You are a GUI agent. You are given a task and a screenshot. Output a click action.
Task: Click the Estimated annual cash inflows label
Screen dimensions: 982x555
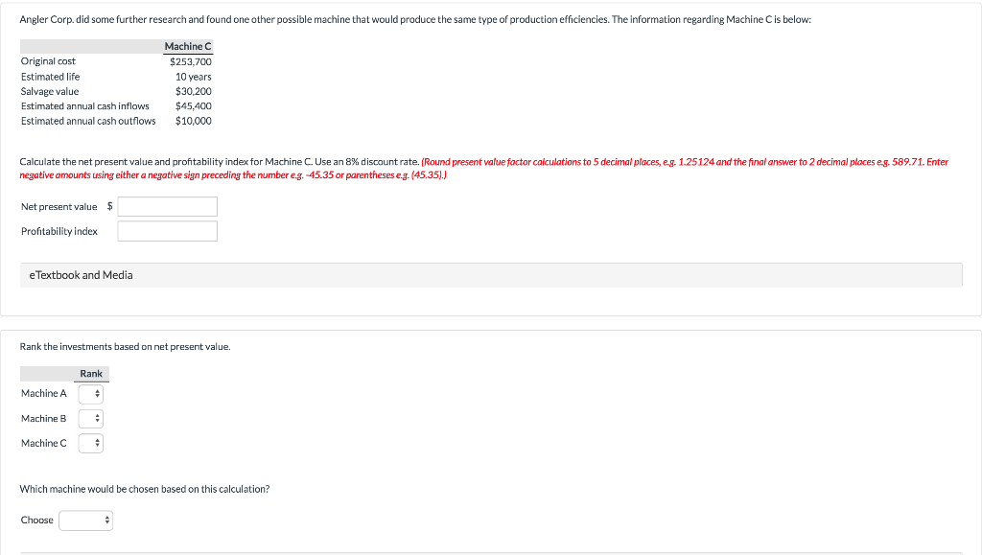pyautogui.click(x=85, y=105)
